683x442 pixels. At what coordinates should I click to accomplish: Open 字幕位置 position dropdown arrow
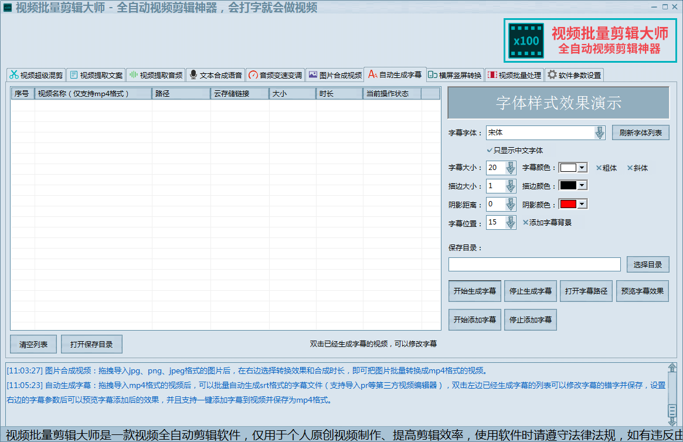[511, 223]
